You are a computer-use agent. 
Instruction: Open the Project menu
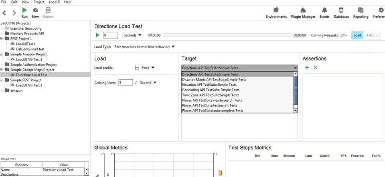click(x=39, y=2)
